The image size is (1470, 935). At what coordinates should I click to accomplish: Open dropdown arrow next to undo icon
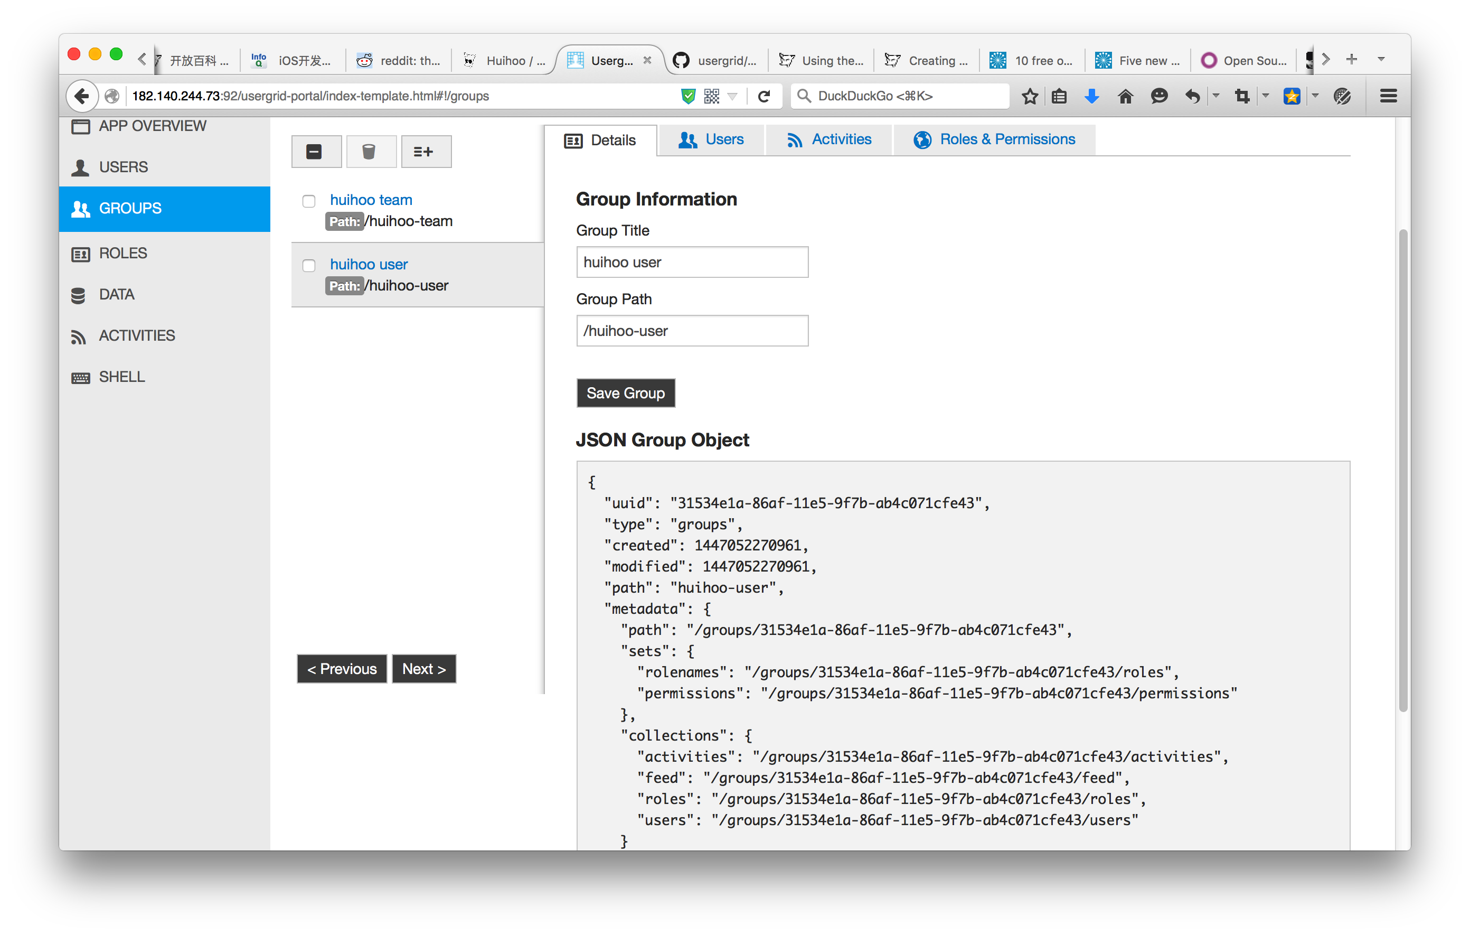[1215, 95]
